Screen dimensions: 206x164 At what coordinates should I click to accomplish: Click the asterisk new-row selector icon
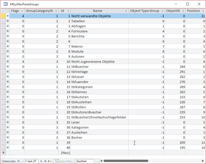[x=3, y=153]
